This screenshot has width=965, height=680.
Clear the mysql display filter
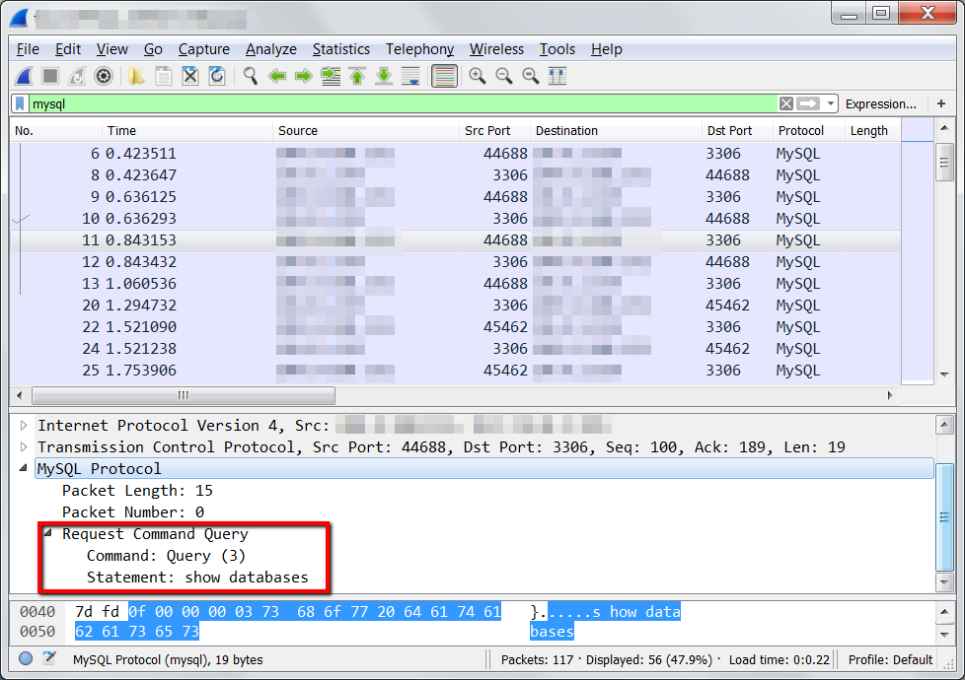point(785,103)
